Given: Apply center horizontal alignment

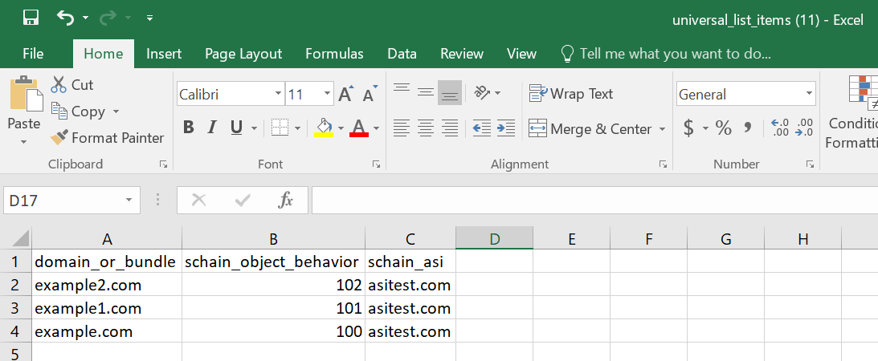Looking at the screenshot, I should pyautogui.click(x=426, y=128).
